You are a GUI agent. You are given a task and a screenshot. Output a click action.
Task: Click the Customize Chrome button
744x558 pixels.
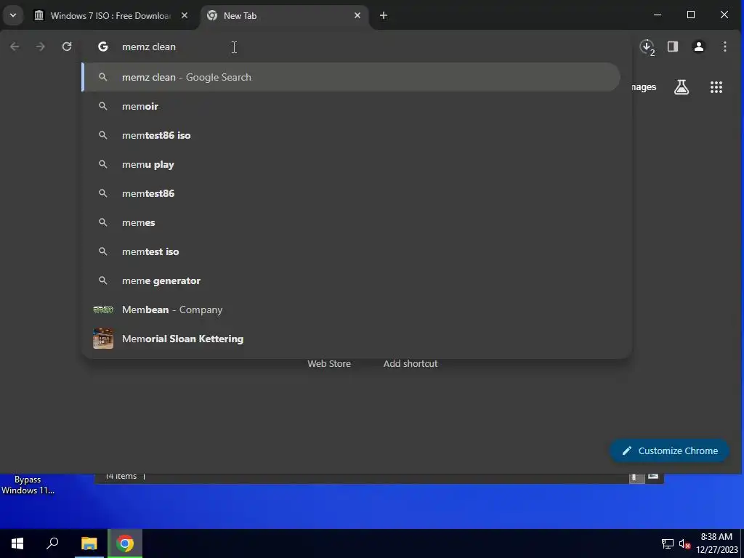pos(669,450)
